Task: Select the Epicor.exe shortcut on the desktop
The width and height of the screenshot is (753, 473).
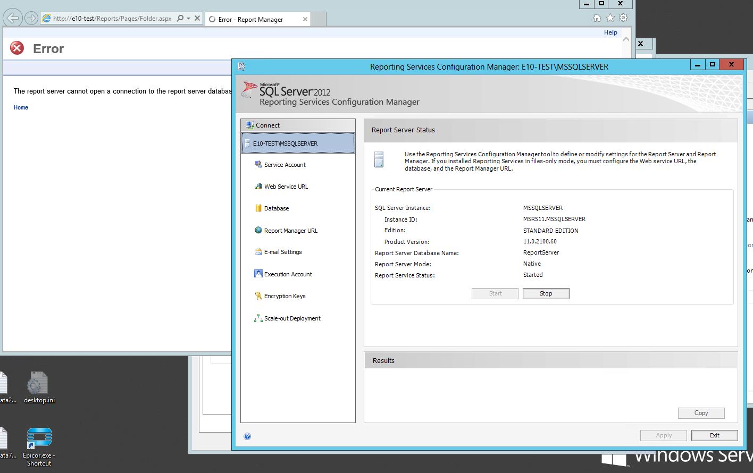Action: tap(39, 447)
